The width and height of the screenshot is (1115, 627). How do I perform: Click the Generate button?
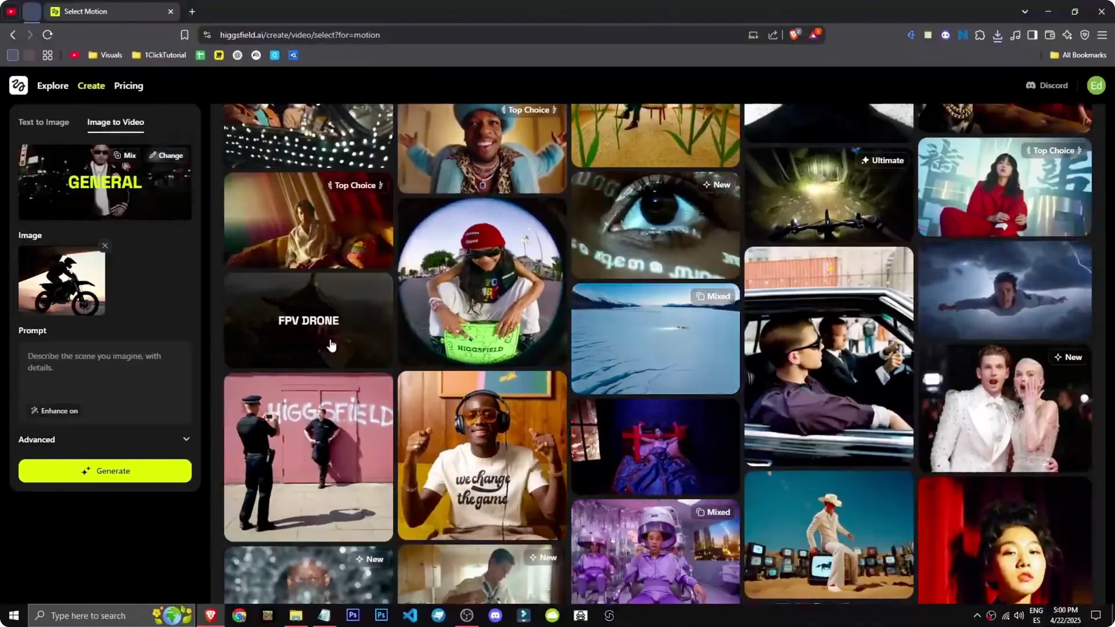pos(105,471)
